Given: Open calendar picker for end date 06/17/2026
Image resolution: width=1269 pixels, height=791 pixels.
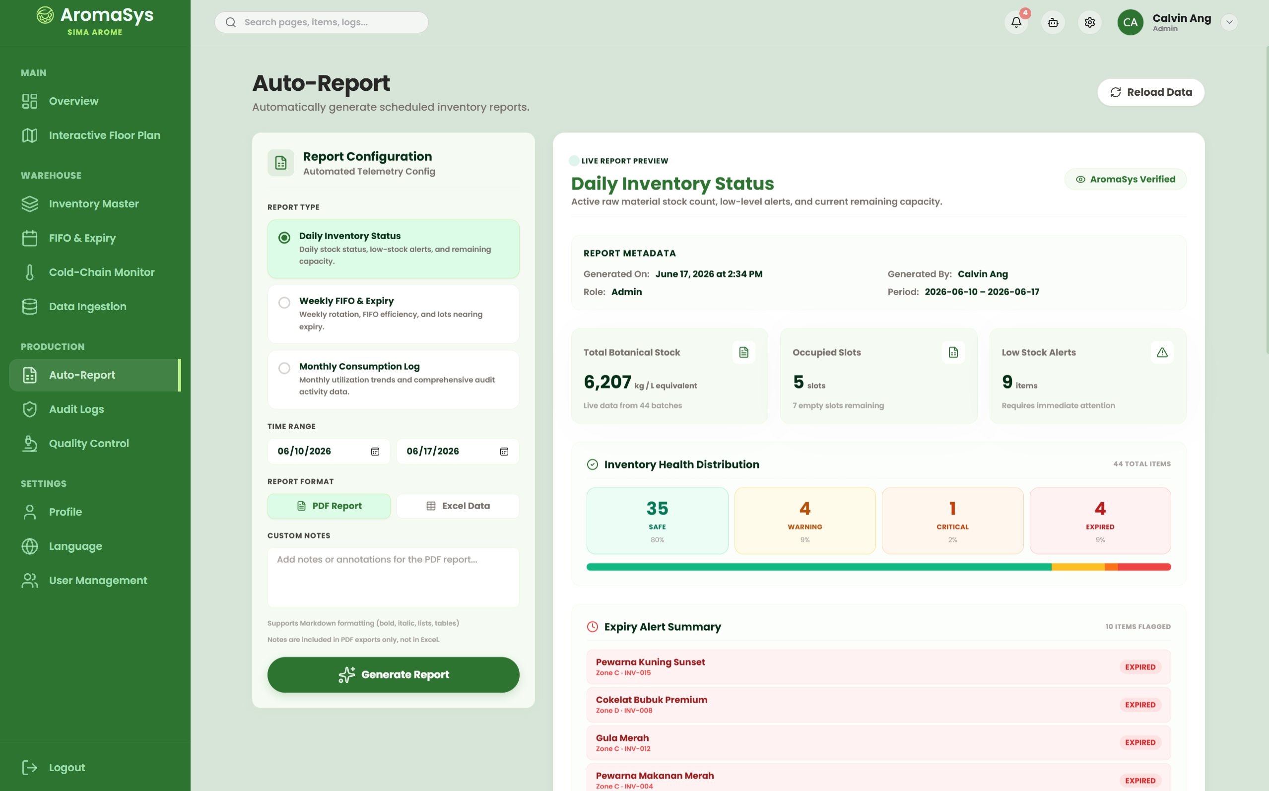Looking at the screenshot, I should (x=504, y=452).
